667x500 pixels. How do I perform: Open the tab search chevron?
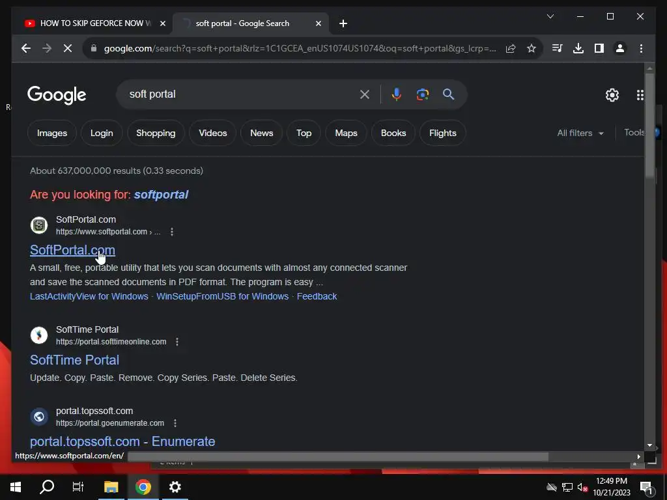[x=550, y=16]
